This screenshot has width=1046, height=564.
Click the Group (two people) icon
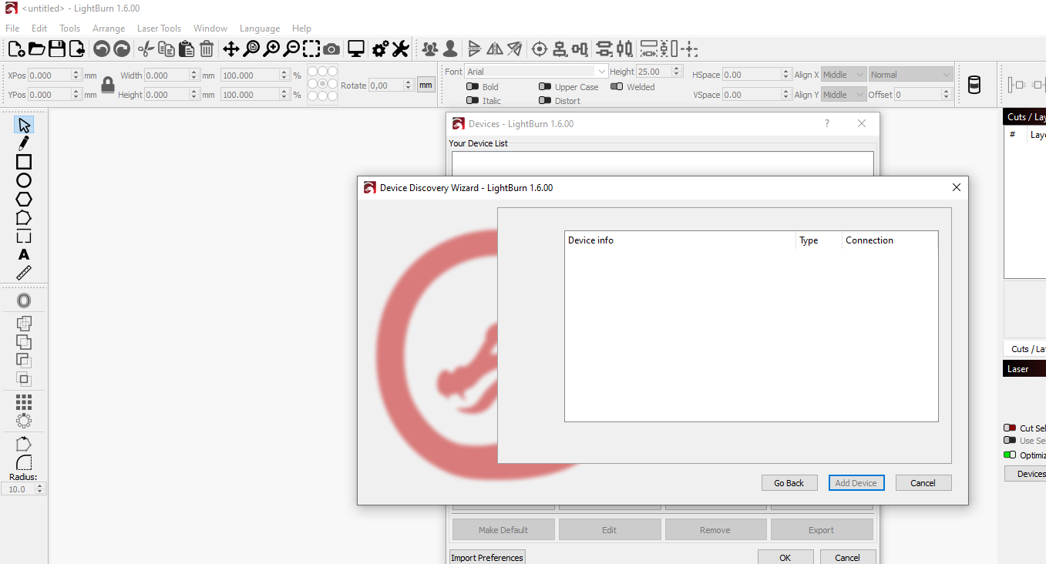coord(430,49)
